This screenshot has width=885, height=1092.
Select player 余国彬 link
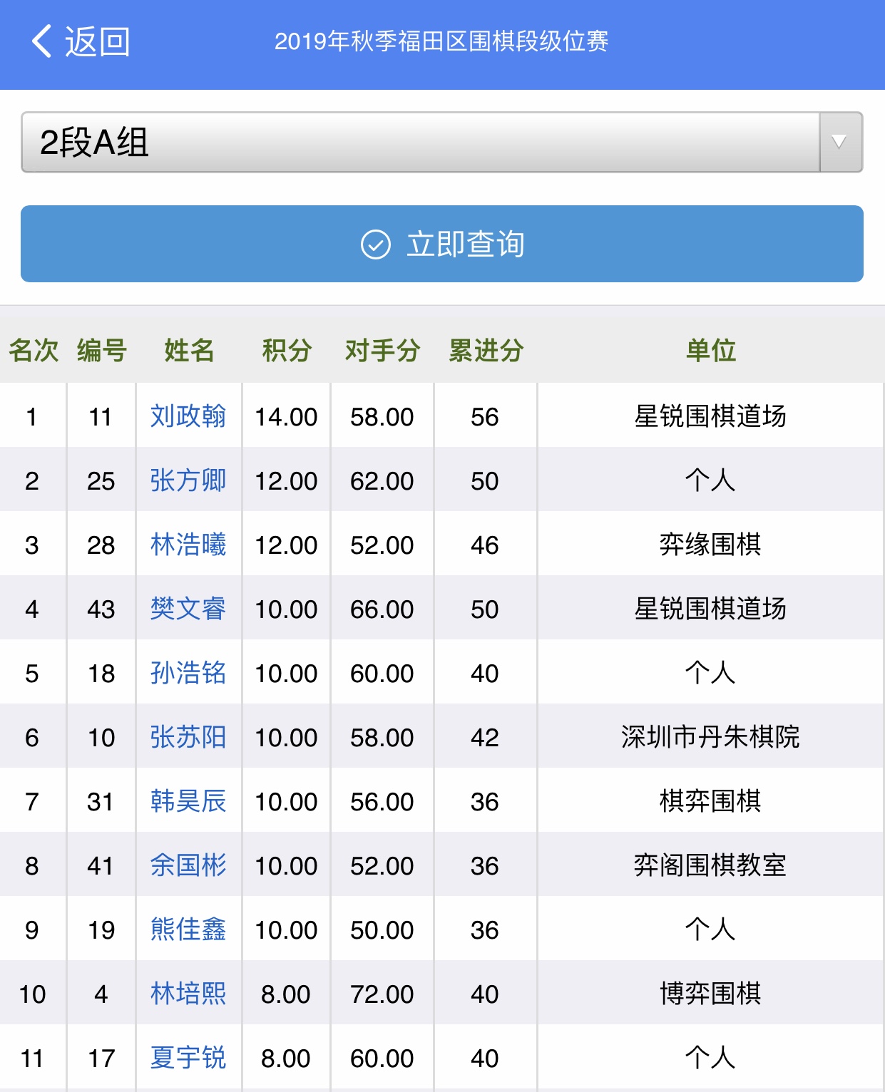click(188, 865)
